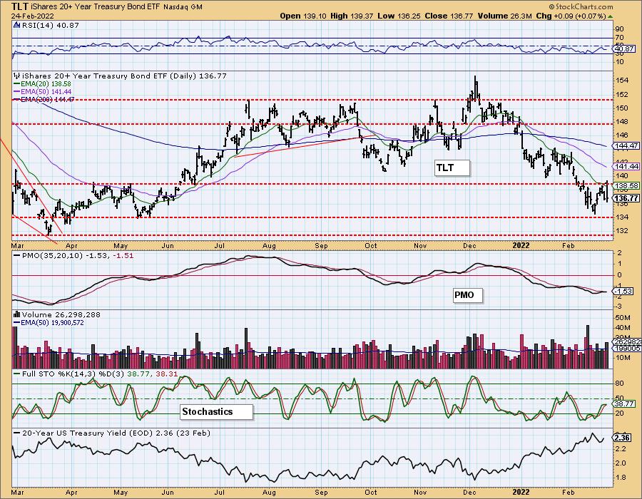Click the EMA(50) 19,900,572 volume legend
Image resolution: width=642 pixels, height=499 pixels.
coord(49,323)
